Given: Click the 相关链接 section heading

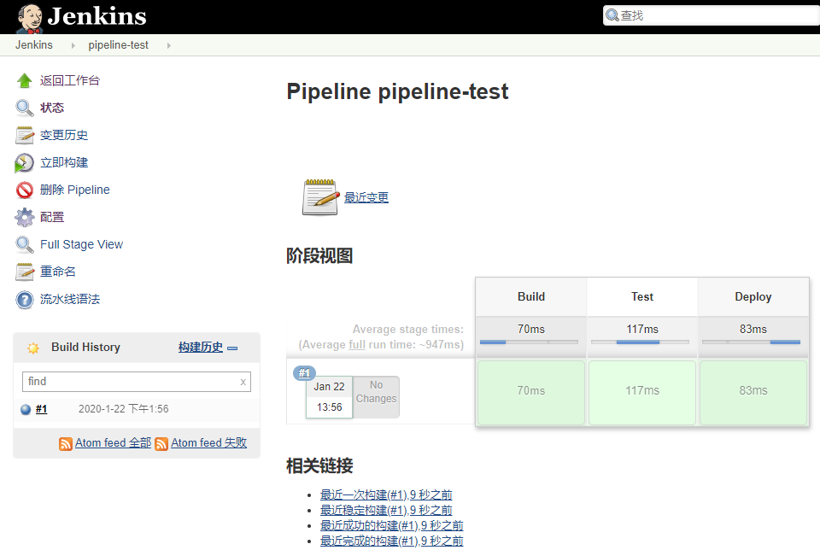Looking at the screenshot, I should pyautogui.click(x=319, y=465).
